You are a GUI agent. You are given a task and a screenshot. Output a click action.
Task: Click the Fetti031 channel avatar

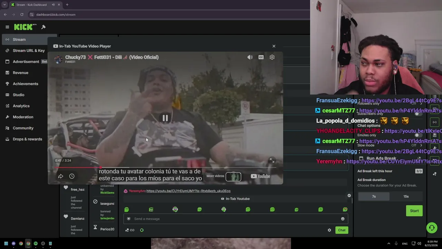(x=58, y=59)
